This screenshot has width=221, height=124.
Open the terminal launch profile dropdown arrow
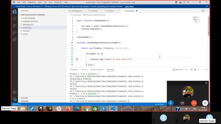coord(188,70)
